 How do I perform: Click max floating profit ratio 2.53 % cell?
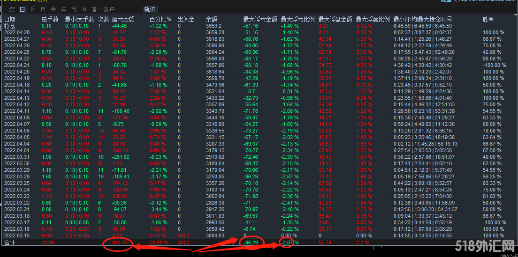click(x=365, y=209)
